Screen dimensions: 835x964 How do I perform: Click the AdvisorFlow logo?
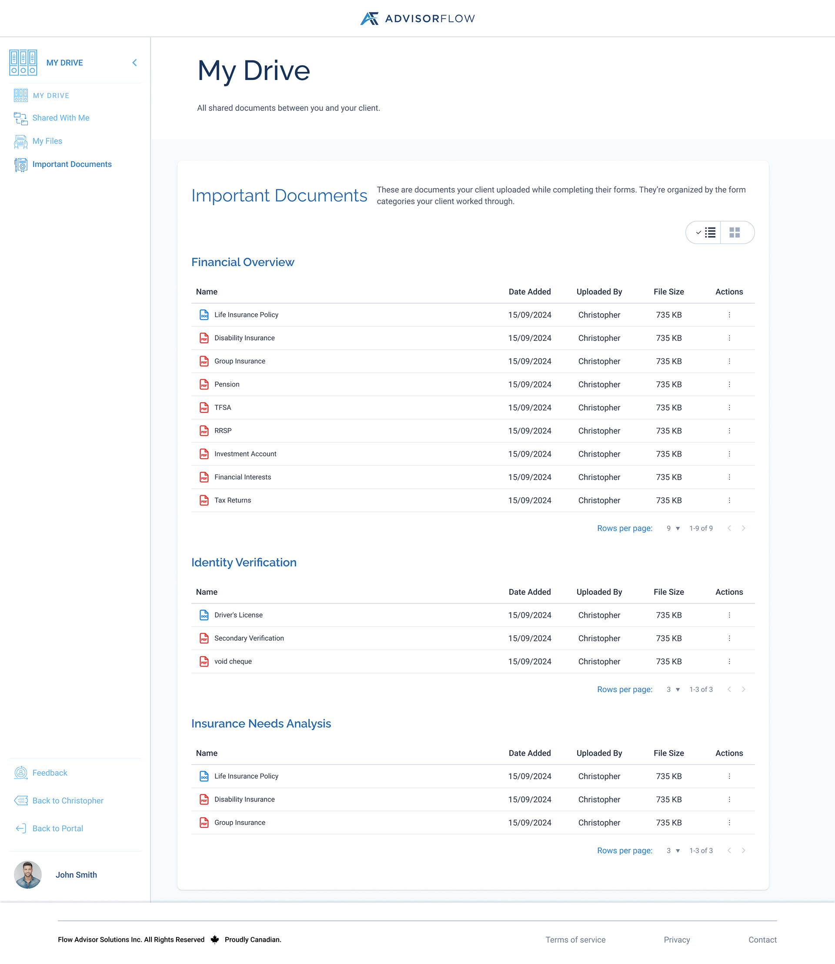tap(417, 18)
